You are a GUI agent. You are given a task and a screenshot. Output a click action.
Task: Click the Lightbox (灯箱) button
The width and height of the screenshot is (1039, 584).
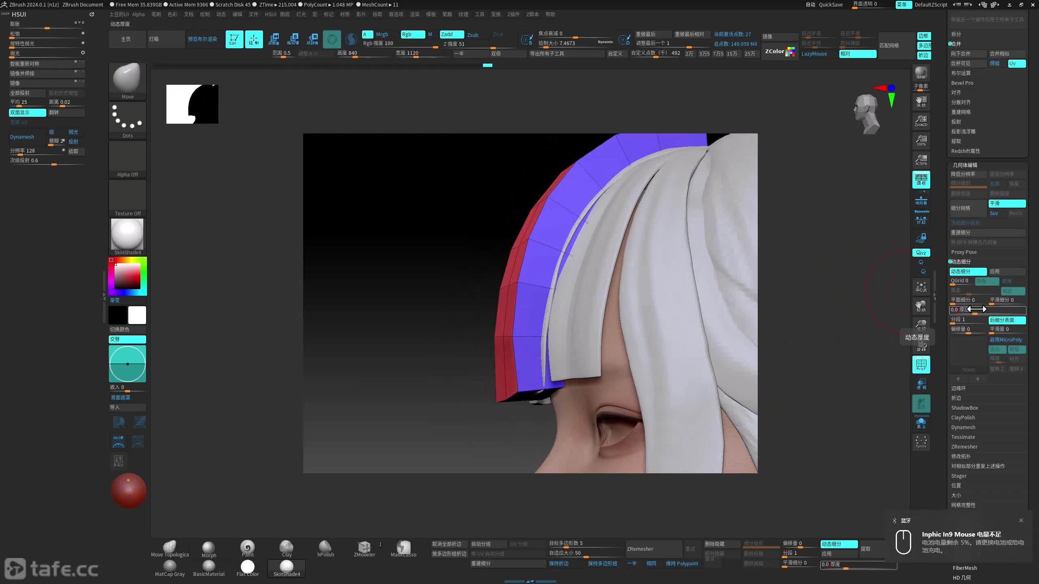166,39
